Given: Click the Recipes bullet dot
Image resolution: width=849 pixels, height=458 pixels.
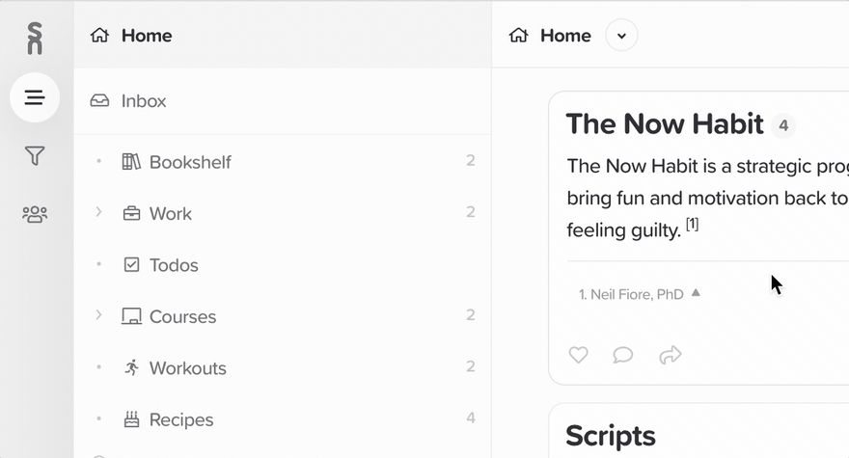Looking at the screenshot, I should (x=98, y=418).
